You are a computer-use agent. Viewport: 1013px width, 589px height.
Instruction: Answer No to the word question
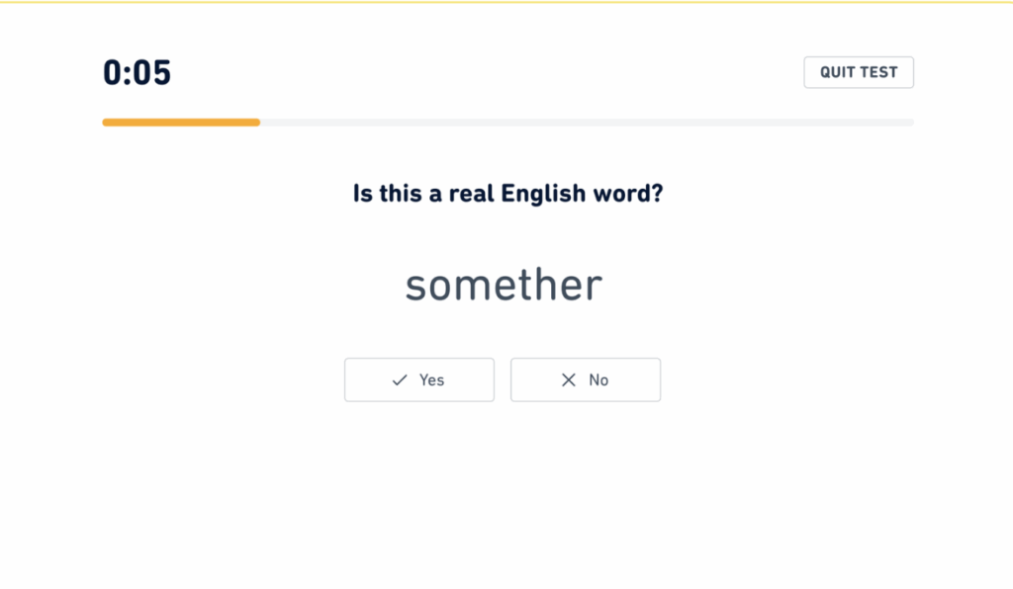click(586, 380)
